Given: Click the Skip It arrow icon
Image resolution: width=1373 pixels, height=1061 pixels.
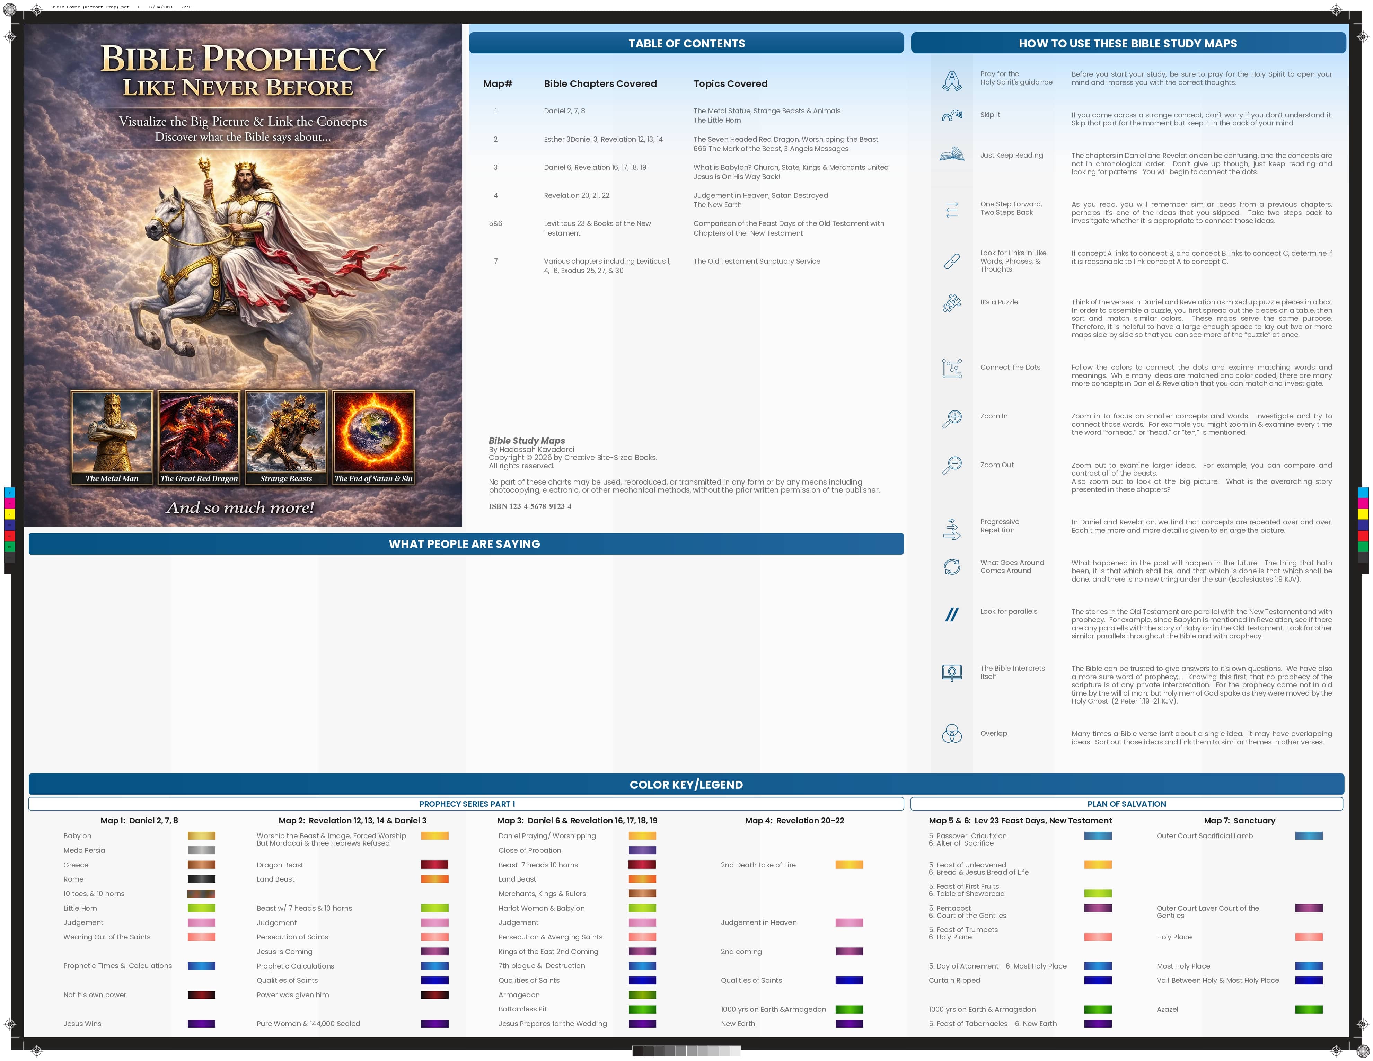Looking at the screenshot, I should (x=952, y=115).
